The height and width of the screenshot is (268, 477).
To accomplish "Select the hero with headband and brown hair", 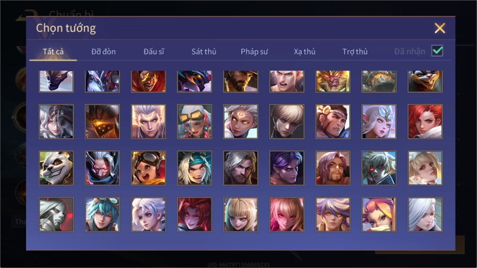I will pyautogui.click(x=333, y=121).
